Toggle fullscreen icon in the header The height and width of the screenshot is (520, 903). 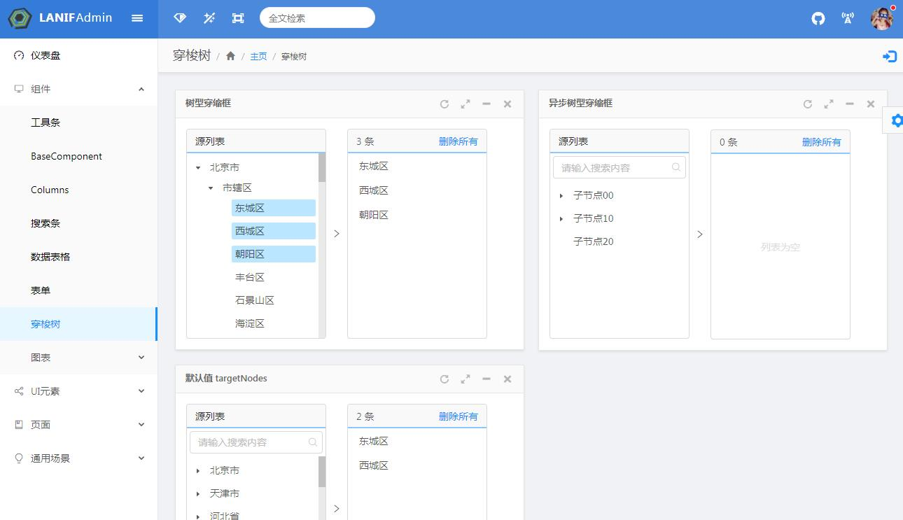click(238, 18)
